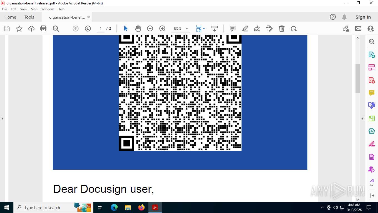Print the document

[x=43, y=29]
